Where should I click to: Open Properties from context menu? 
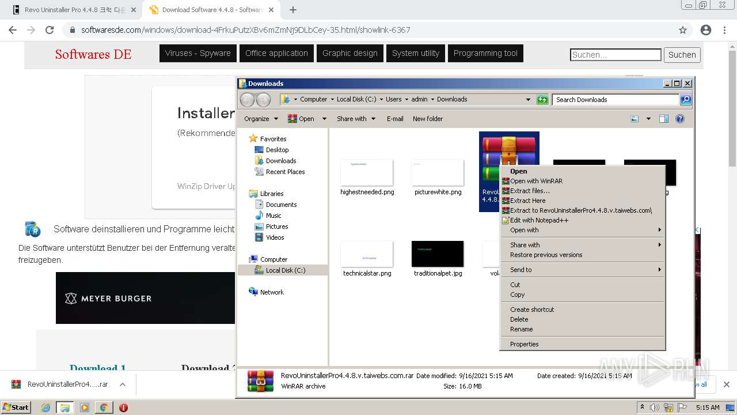(582, 344)
